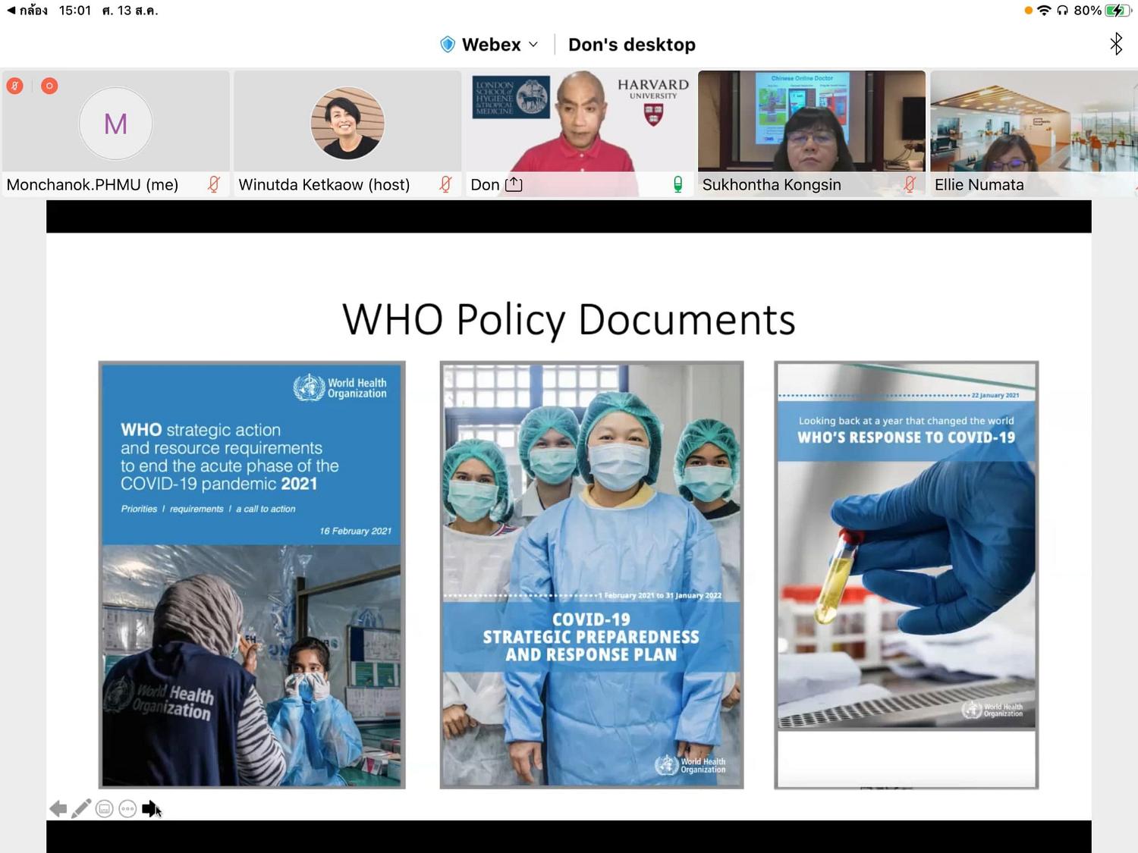Click the '16 February 2021' date text

pos(356,531)
